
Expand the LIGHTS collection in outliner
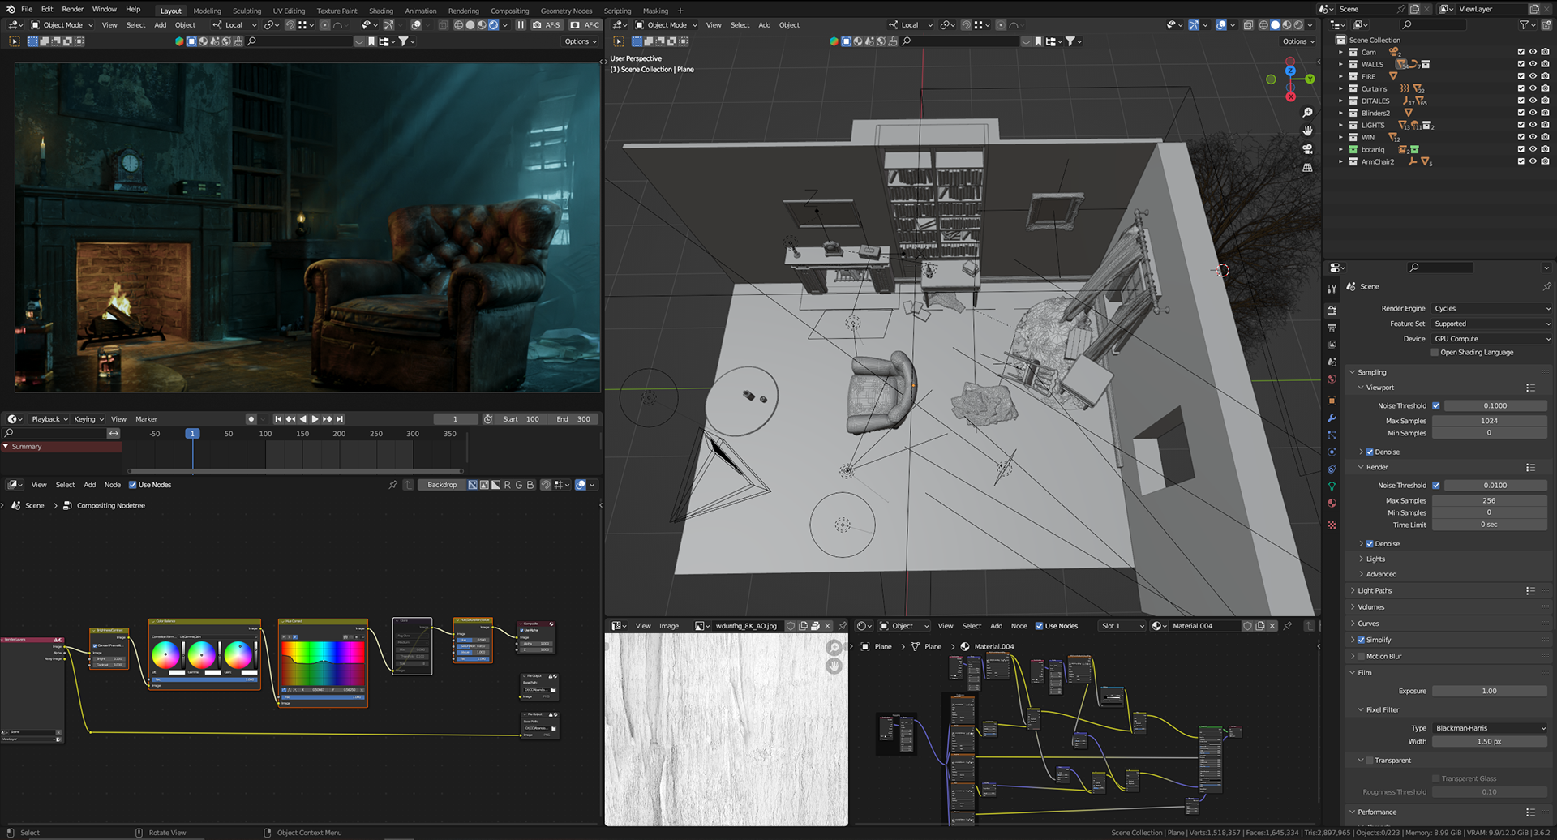pyautogui.click(x=1340, y=125)
